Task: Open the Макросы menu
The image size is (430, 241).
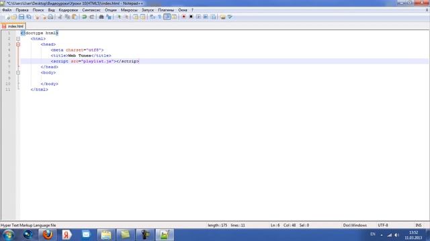Action: [129, 10]
